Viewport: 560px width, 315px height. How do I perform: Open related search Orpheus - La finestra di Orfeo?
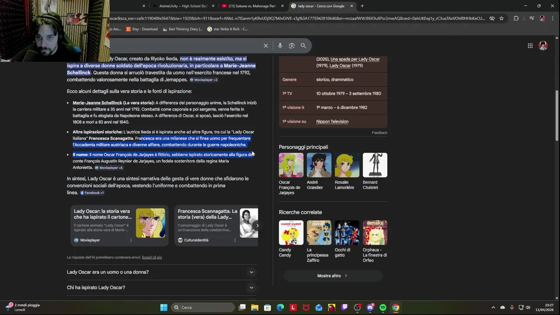375,241
